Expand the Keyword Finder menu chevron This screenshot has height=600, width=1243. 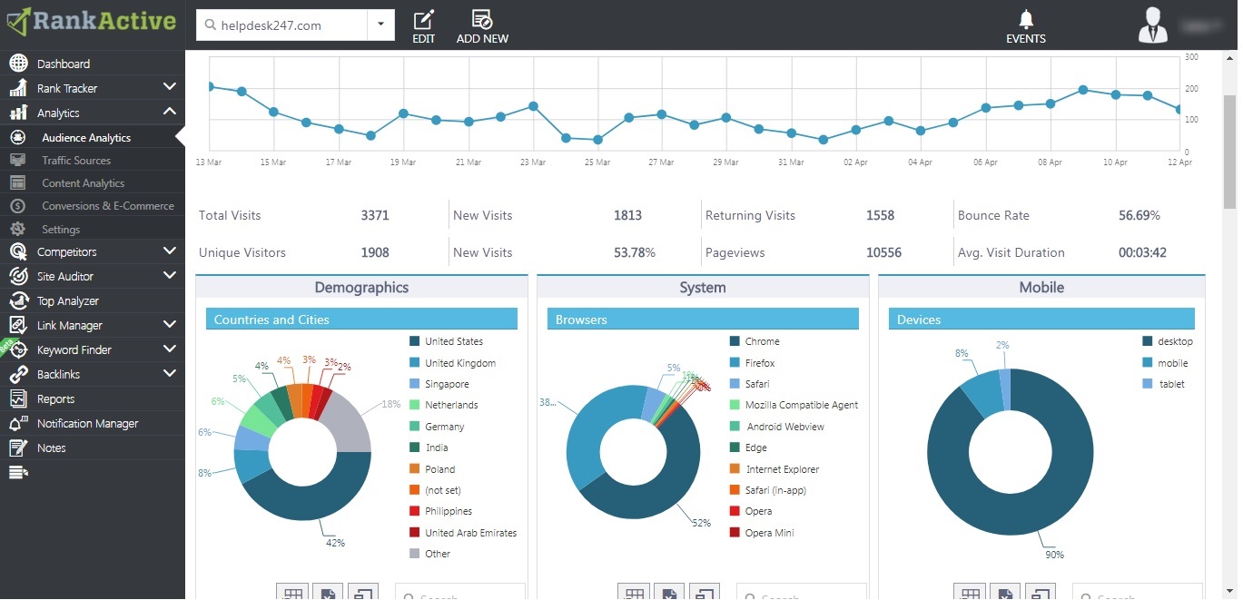pos(169,349)
